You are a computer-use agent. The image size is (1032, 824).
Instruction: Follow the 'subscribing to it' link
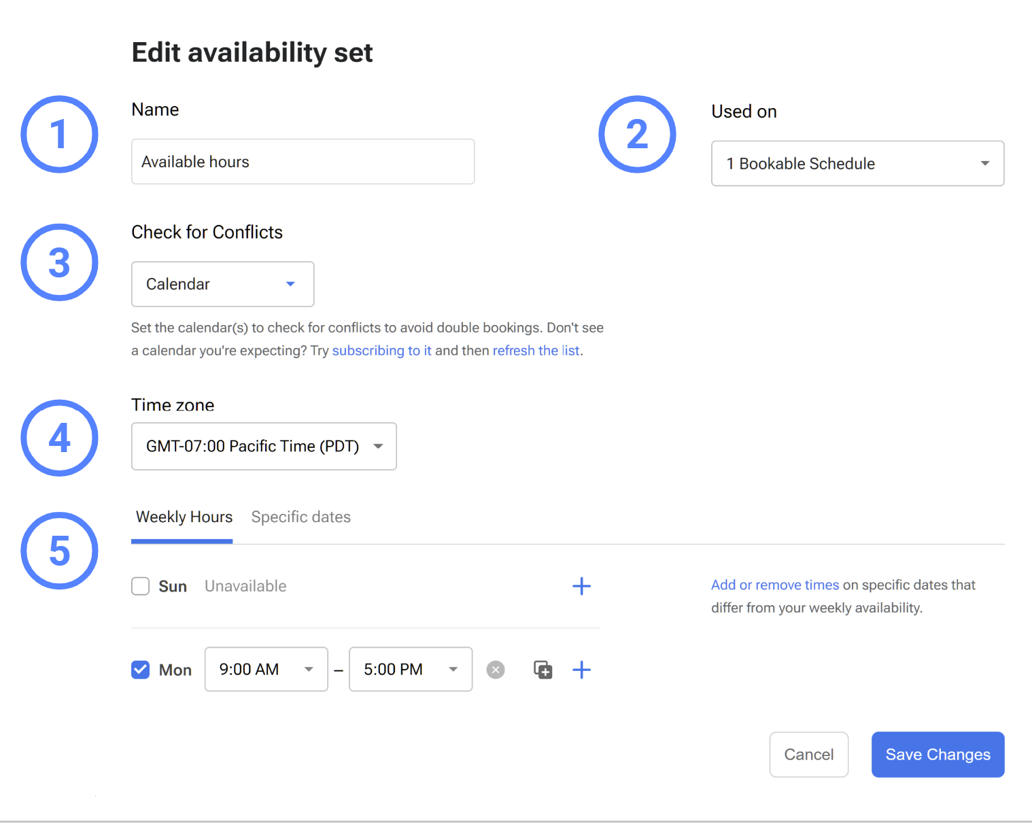[x=381, y=351]
